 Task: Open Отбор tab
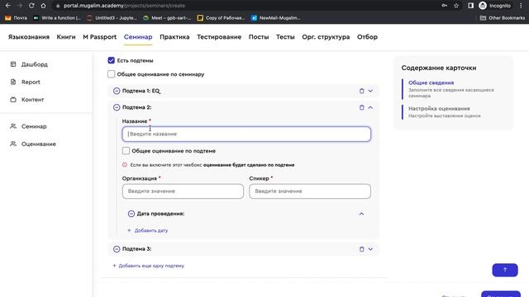tap(367, 37)
